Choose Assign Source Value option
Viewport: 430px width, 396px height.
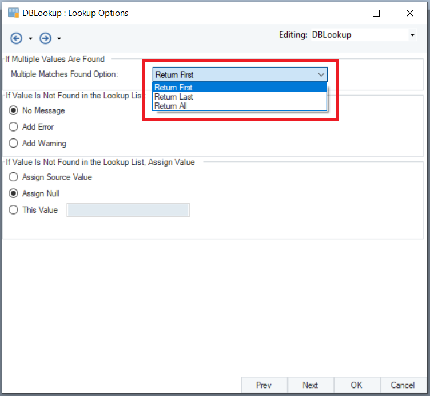pyautogui.click(x=14, y=177)
